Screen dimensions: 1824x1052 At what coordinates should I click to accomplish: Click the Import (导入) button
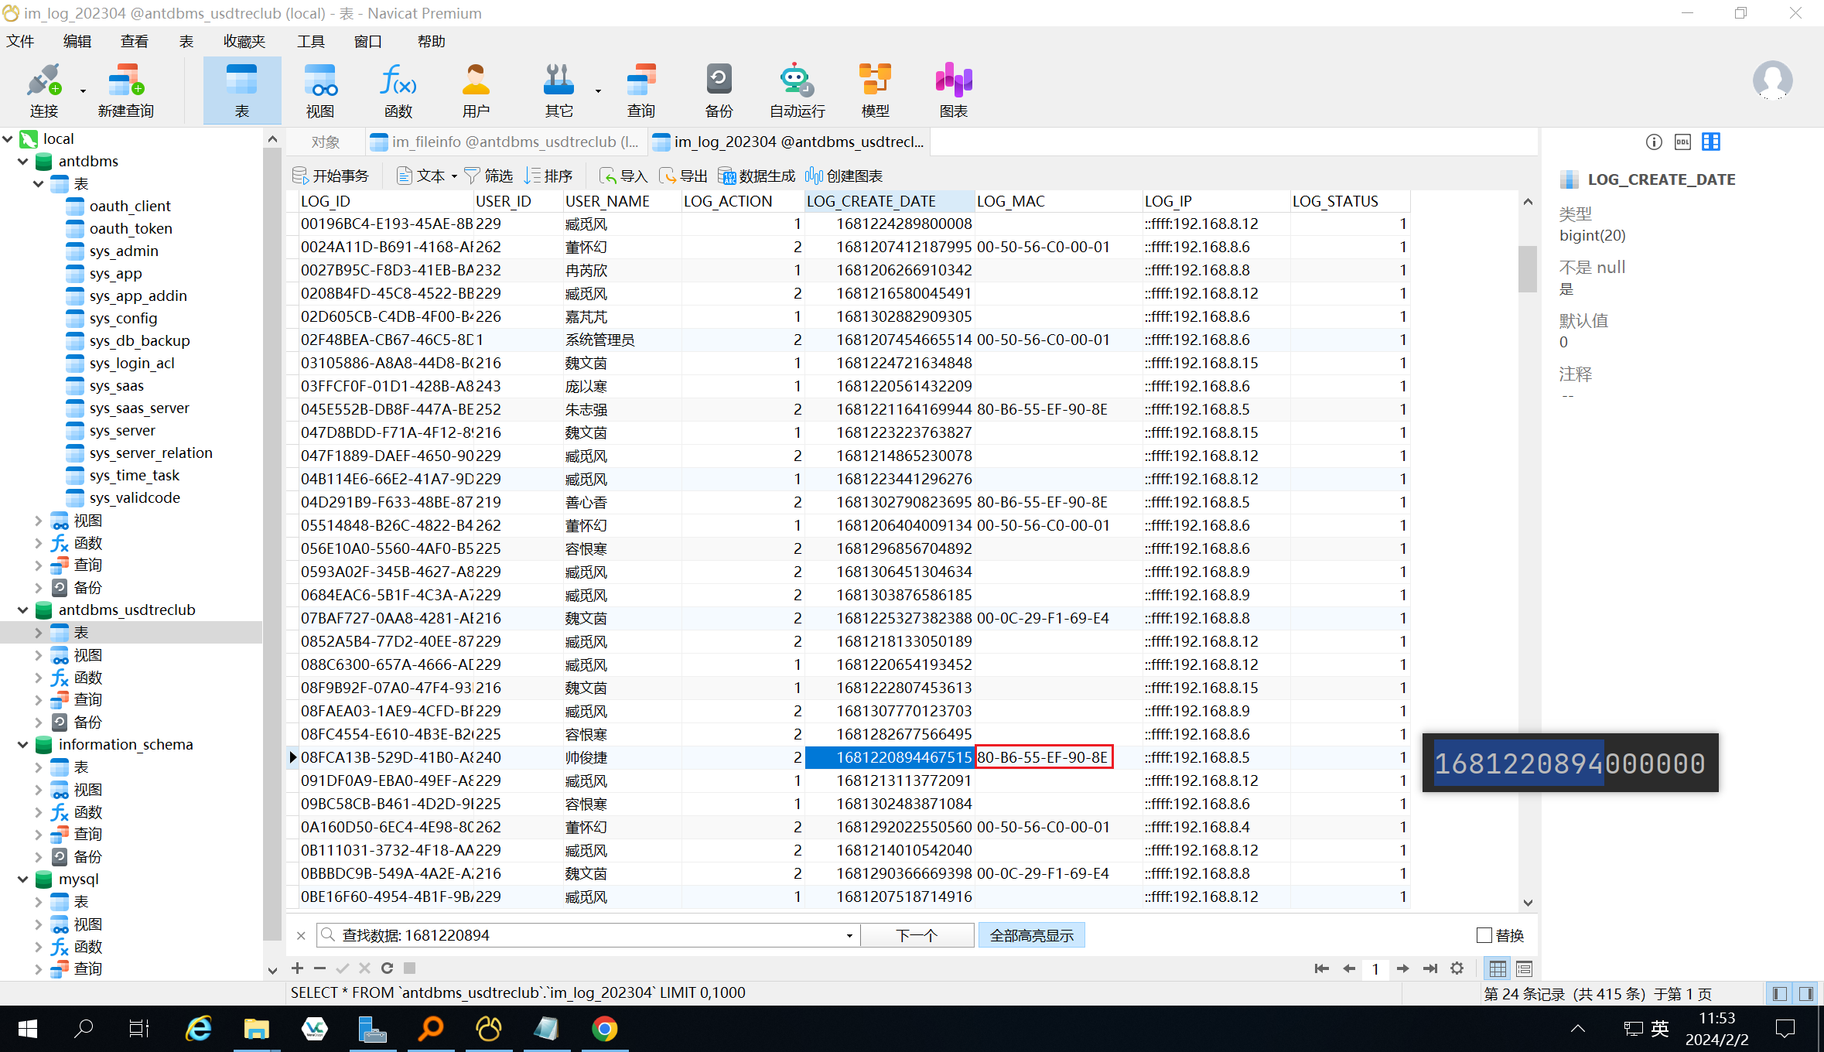coord(623,176)
